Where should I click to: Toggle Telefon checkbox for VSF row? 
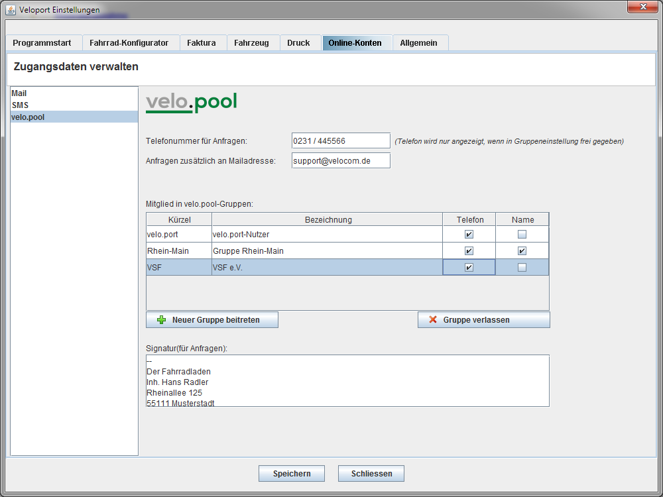(469, 268)
